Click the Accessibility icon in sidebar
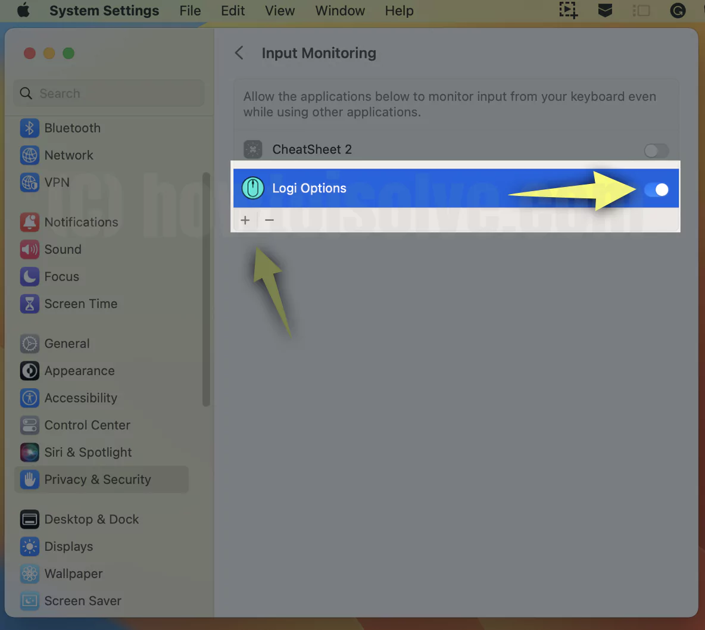The height and width of the screenshot is (630, 705). (x=30, y=398)
